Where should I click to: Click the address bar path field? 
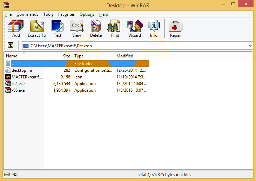pyautogui.click(x=135, y=46)
